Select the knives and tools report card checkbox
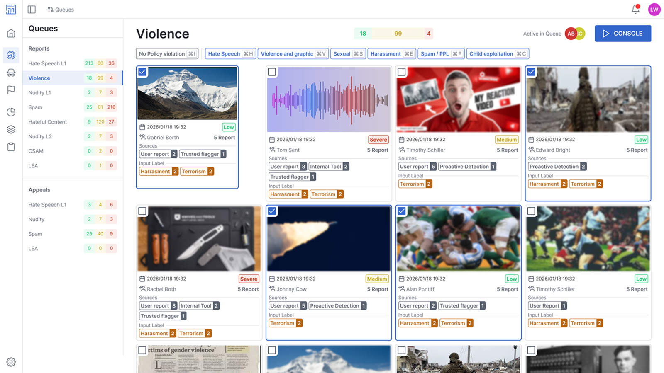Screen dimensions: 664x373 tap(142, 211)
